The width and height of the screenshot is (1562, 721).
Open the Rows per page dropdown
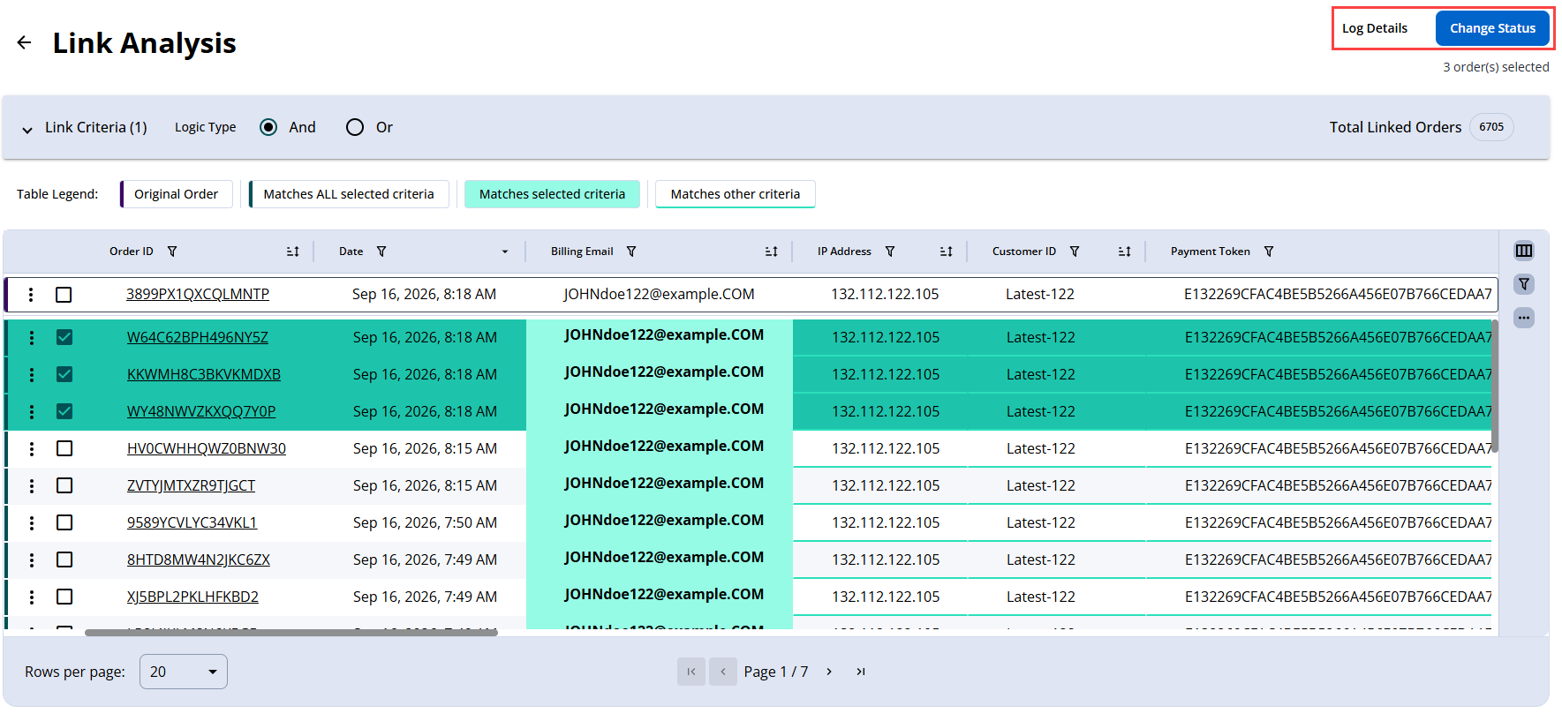(184, 672)
